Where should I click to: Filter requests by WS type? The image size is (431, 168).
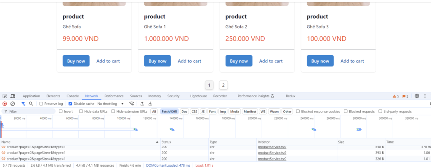pyautogui.click(x=263, y=111)
